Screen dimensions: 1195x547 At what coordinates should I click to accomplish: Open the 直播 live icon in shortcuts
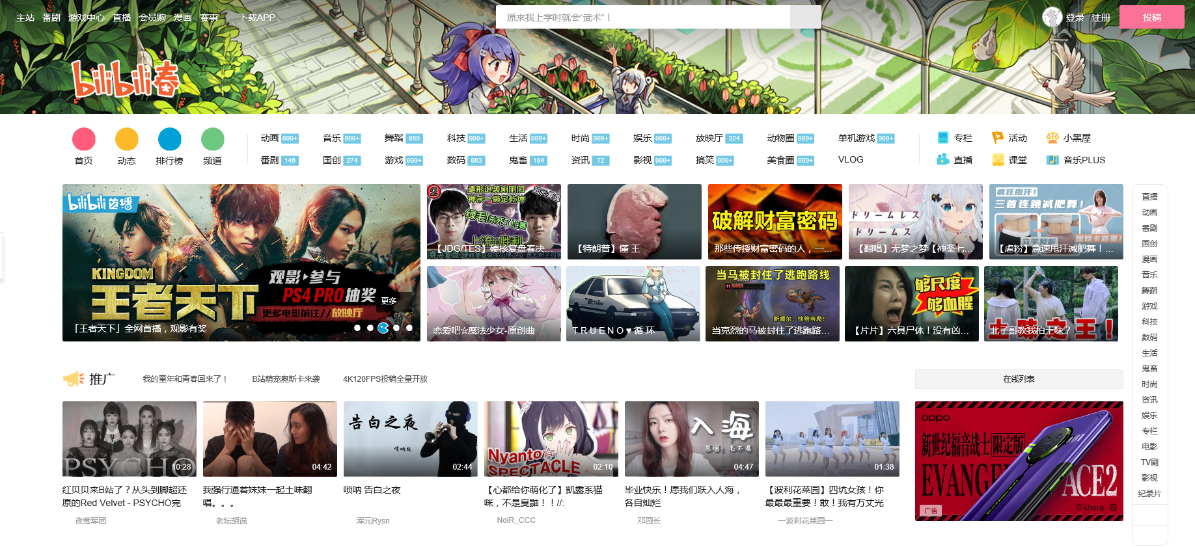point(943,159)
